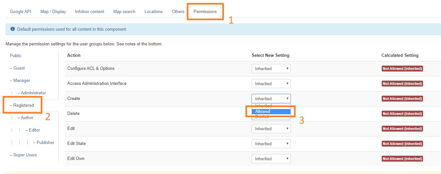Click the Access Administration Interface action label
441x174 pixels.
tap(97, 83)
